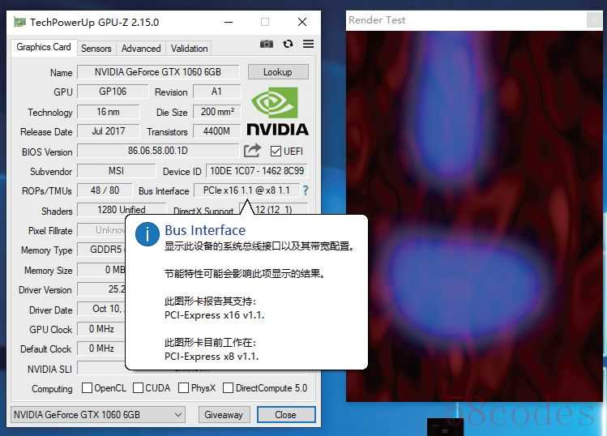Open the GPU selection dropdown

point(98,414)
